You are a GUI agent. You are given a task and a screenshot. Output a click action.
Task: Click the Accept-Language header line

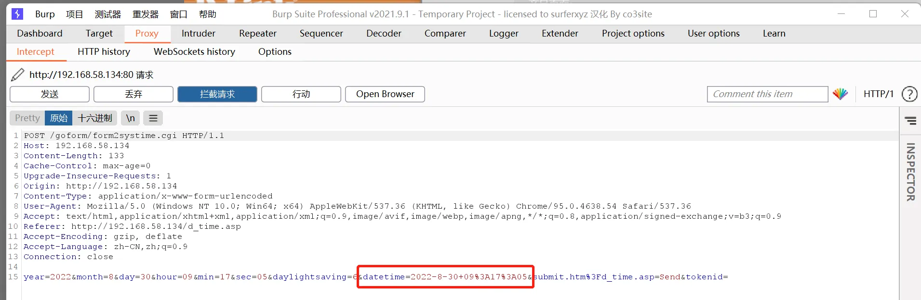tap(106, 247)
